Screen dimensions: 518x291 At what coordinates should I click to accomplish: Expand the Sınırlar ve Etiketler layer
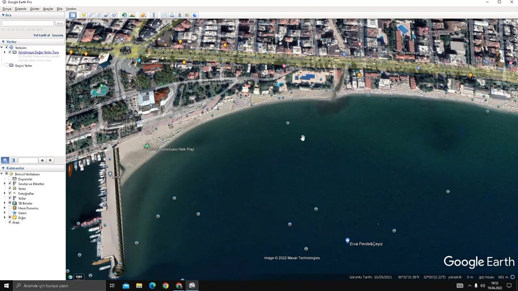(x=5, y=184)
